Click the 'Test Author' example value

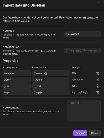coord(77,79)
